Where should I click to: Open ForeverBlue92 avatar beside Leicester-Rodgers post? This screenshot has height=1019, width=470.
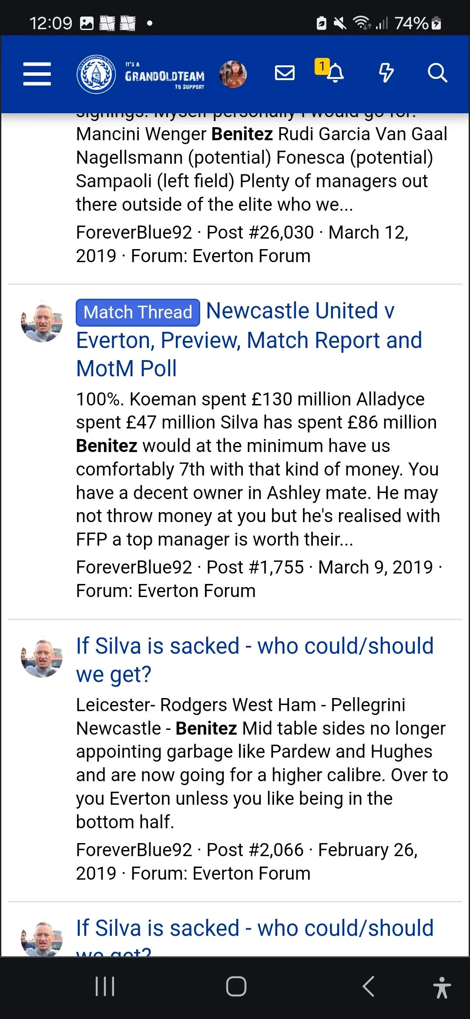[42, 657]
